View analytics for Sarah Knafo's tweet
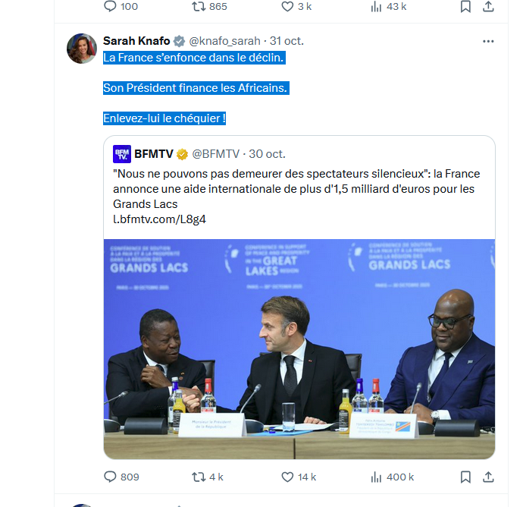Image resolution: width=523 pixels, height=507 pixels. click(377, 477)
